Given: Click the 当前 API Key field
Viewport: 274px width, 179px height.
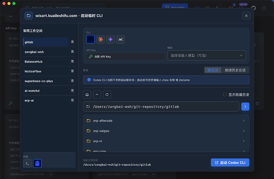Looking at the screenshot, I should coord(125,57).
